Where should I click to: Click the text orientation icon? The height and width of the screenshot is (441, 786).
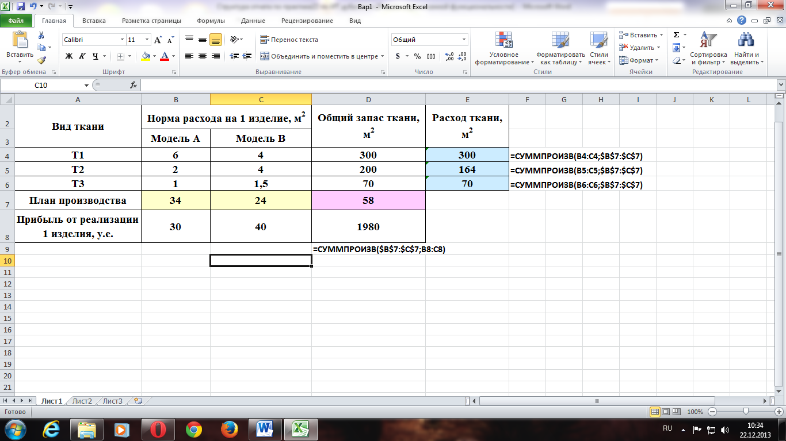234,40
